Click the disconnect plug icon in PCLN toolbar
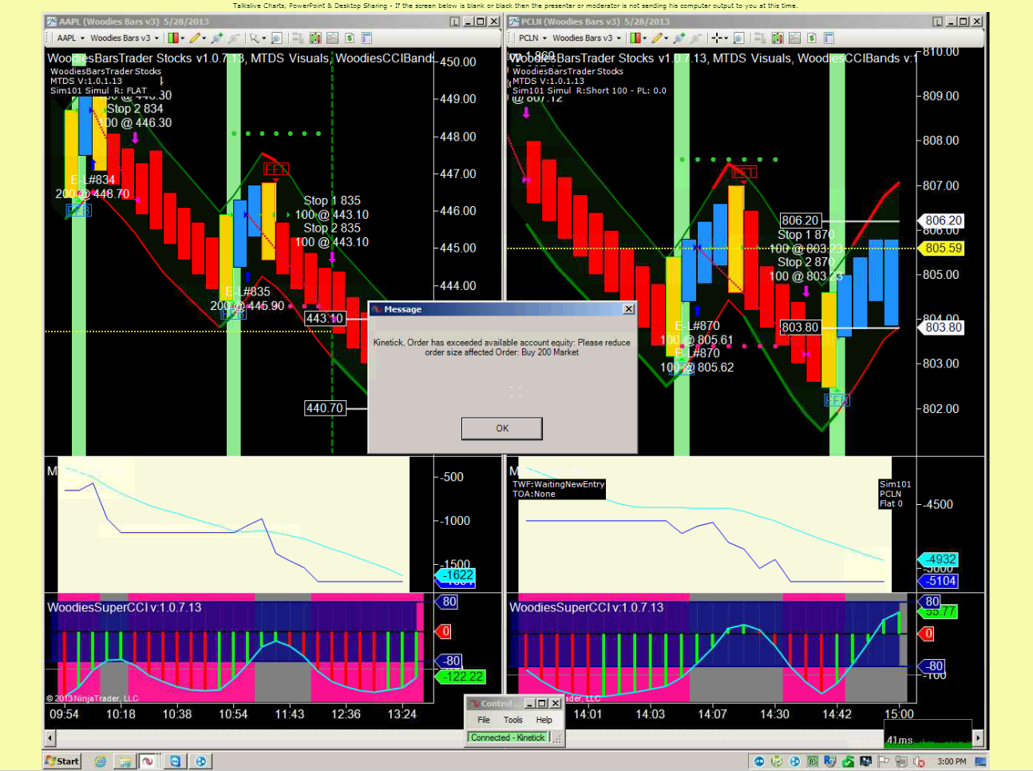 tap(695, 38)
